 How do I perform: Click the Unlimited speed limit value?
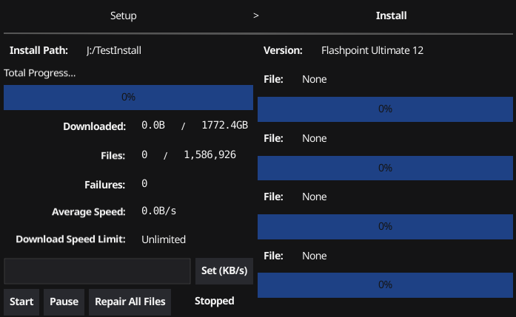pyautogui.click(x=164, y=239)
